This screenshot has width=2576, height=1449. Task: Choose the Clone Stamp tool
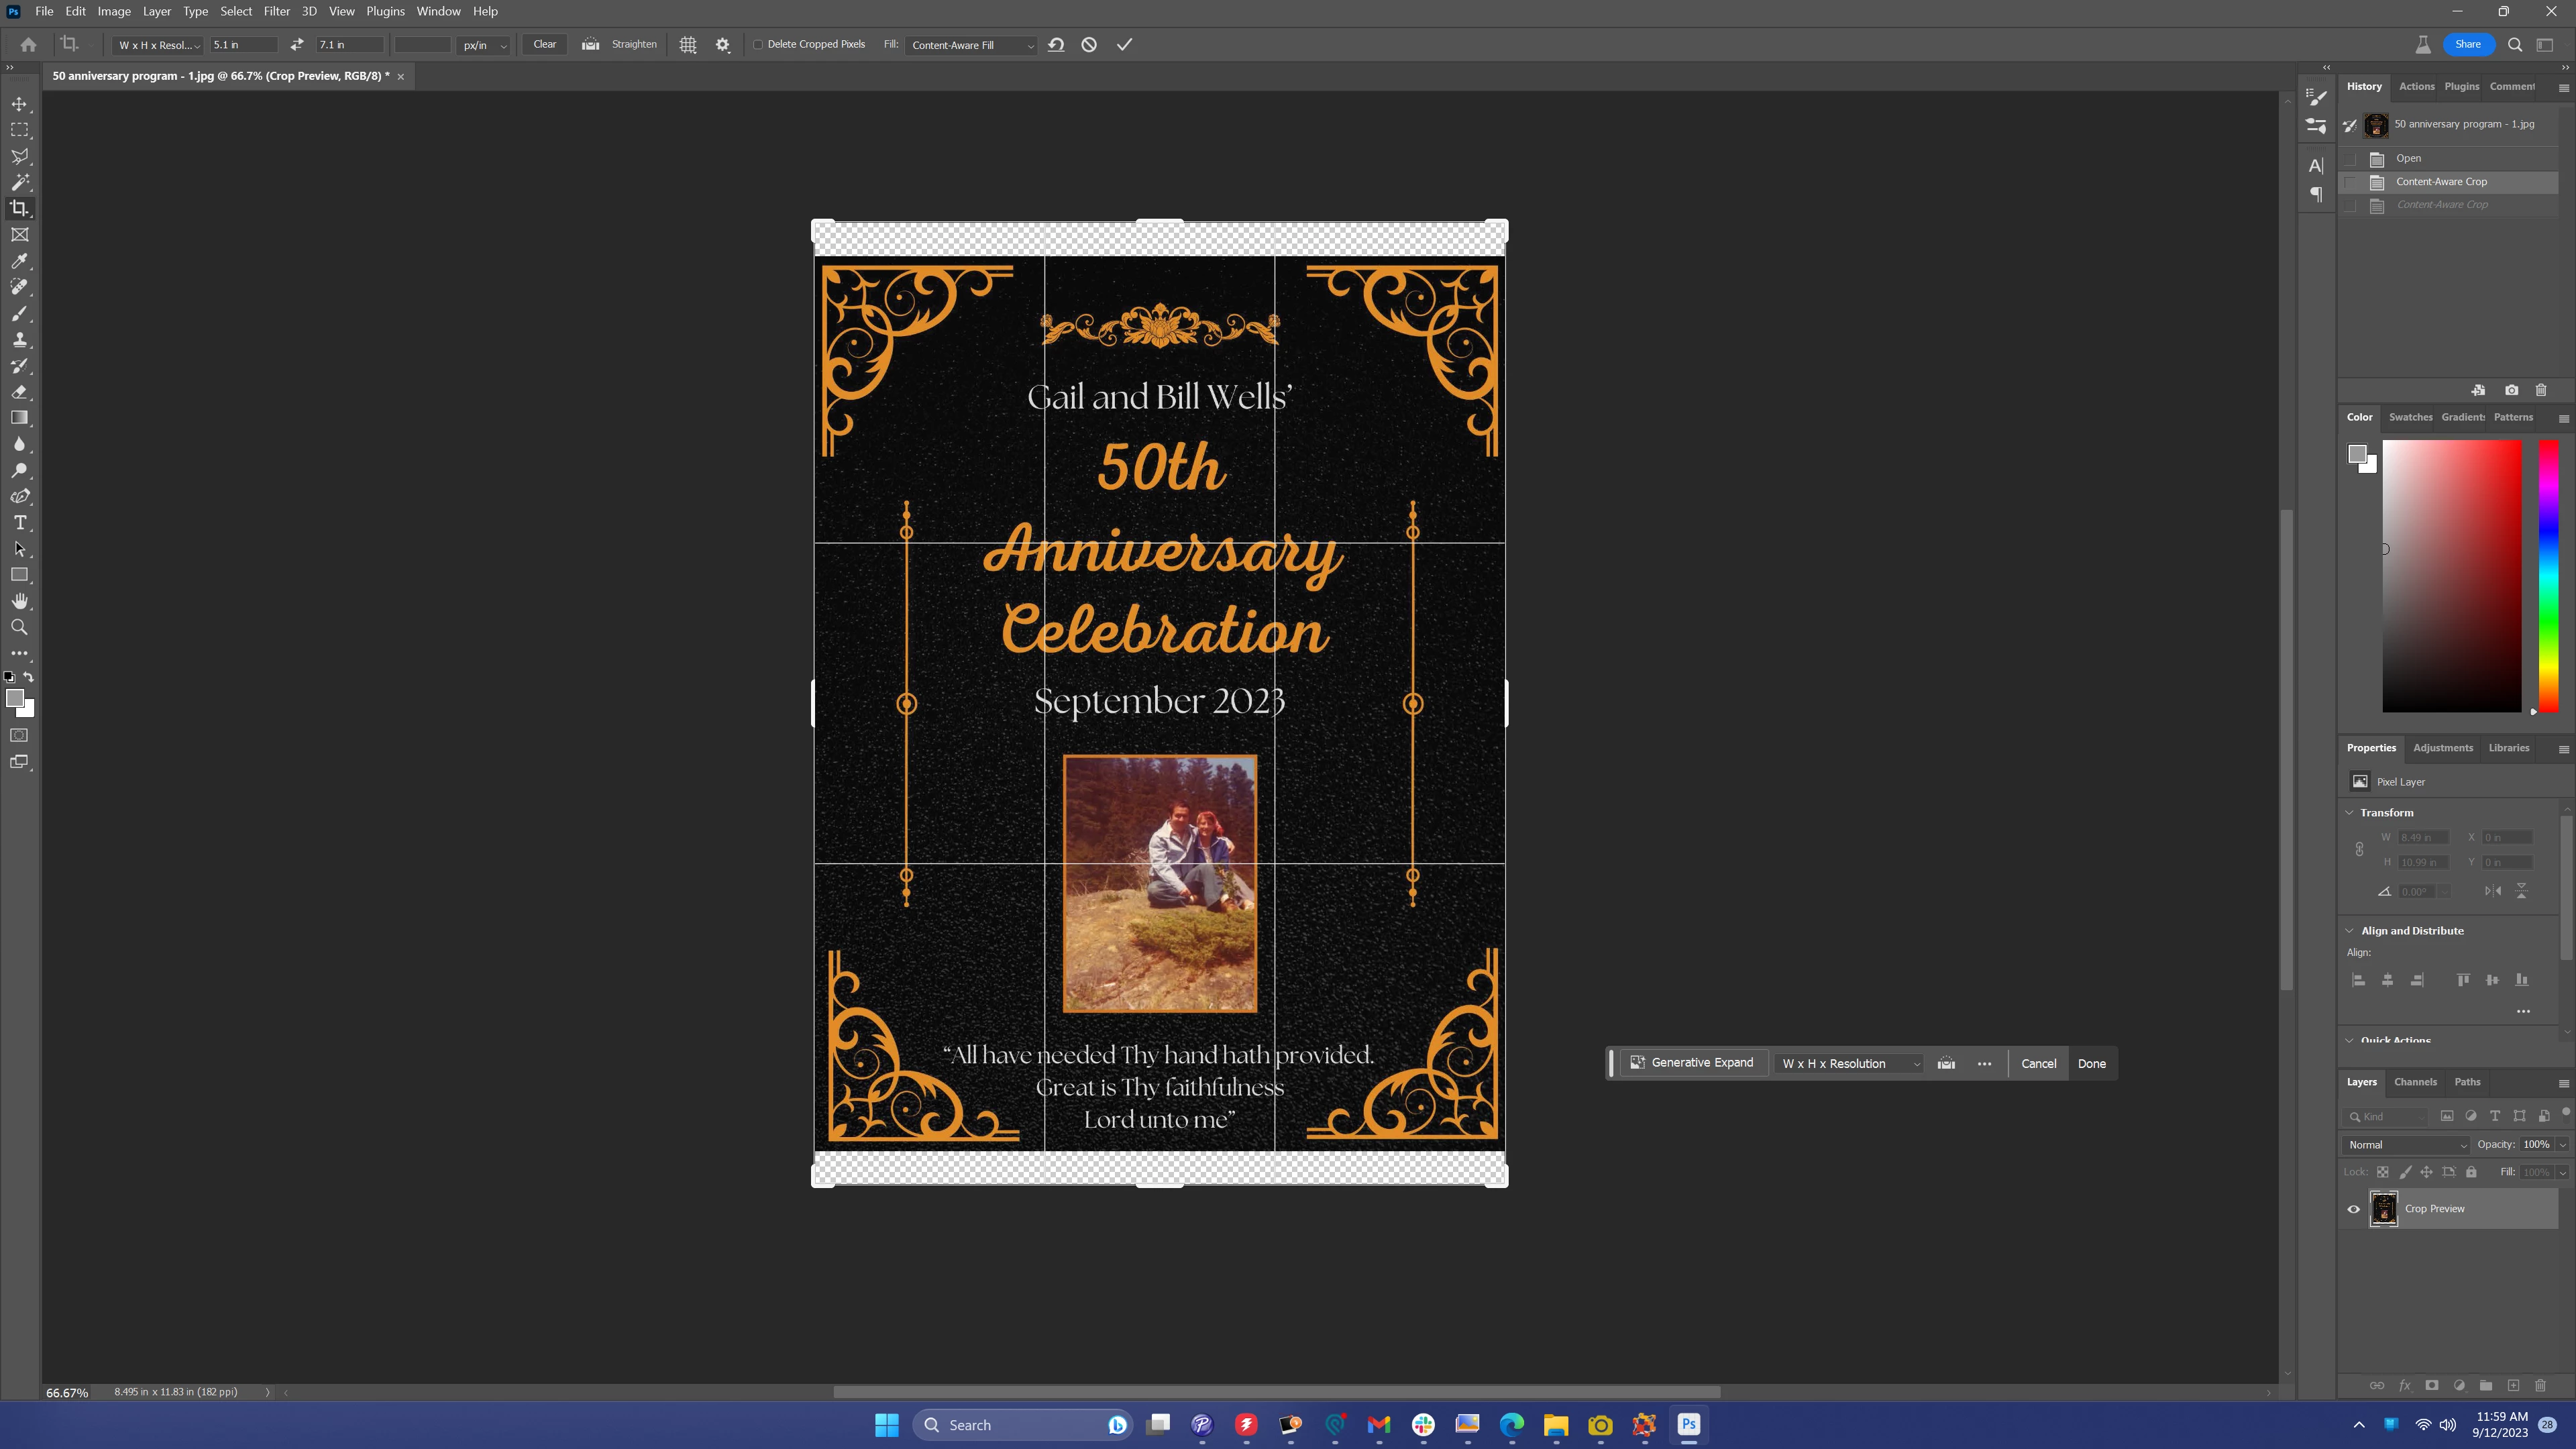[x=19, y=340]
